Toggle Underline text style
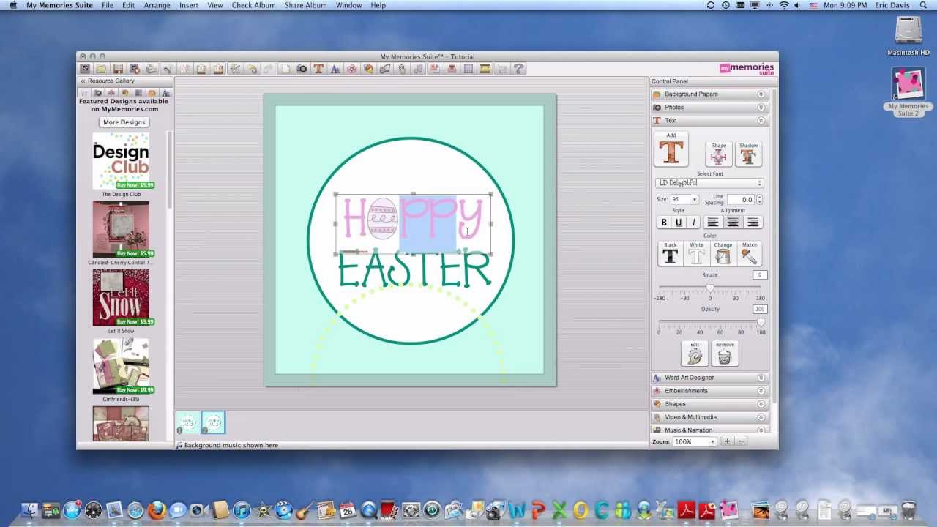This screenshot has width=937, height=527. coord(679,223)
